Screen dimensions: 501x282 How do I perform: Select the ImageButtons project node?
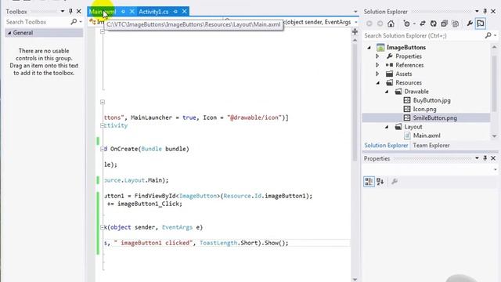405,47
